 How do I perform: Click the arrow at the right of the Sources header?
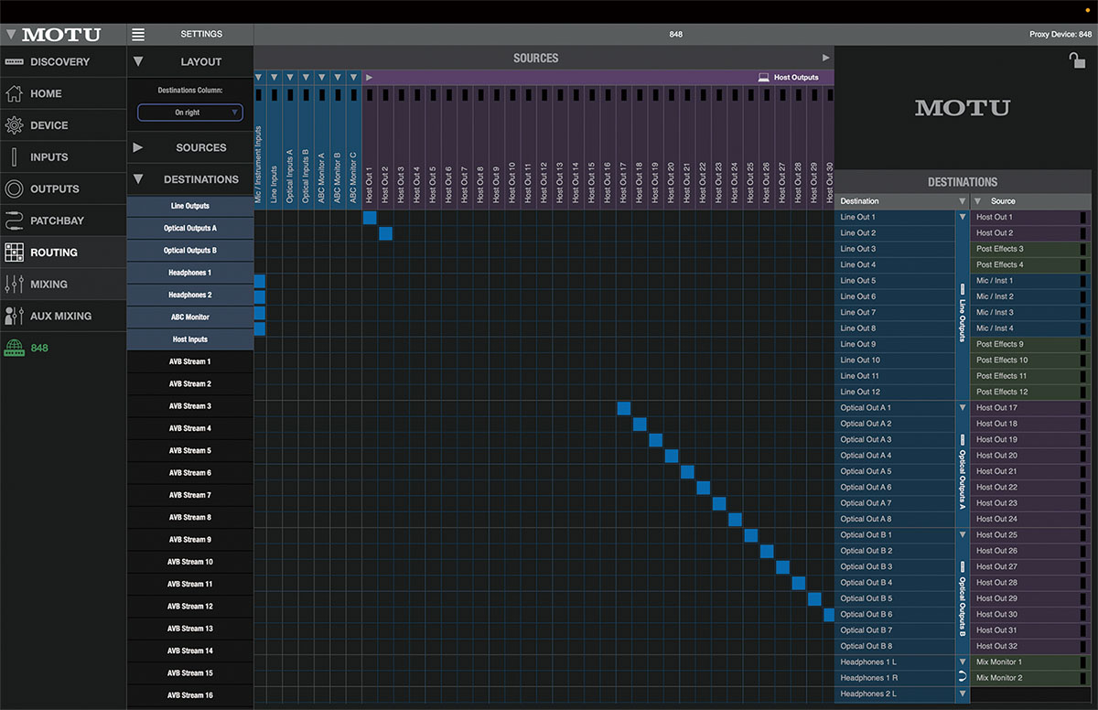(826, 58)
